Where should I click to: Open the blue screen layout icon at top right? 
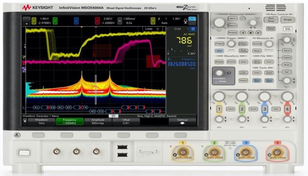tap(192, 19)
